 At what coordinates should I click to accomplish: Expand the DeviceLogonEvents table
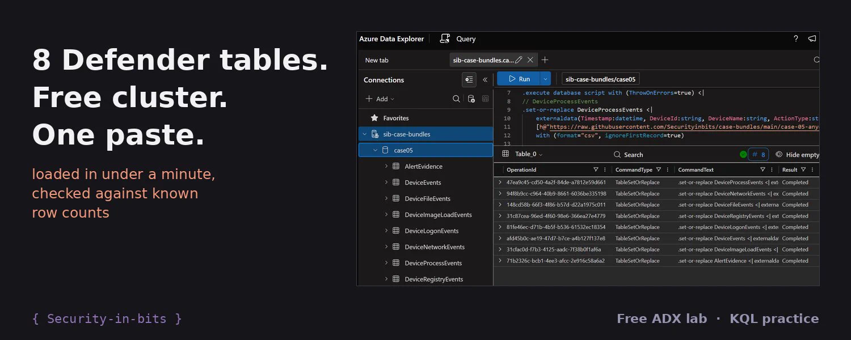386,231
